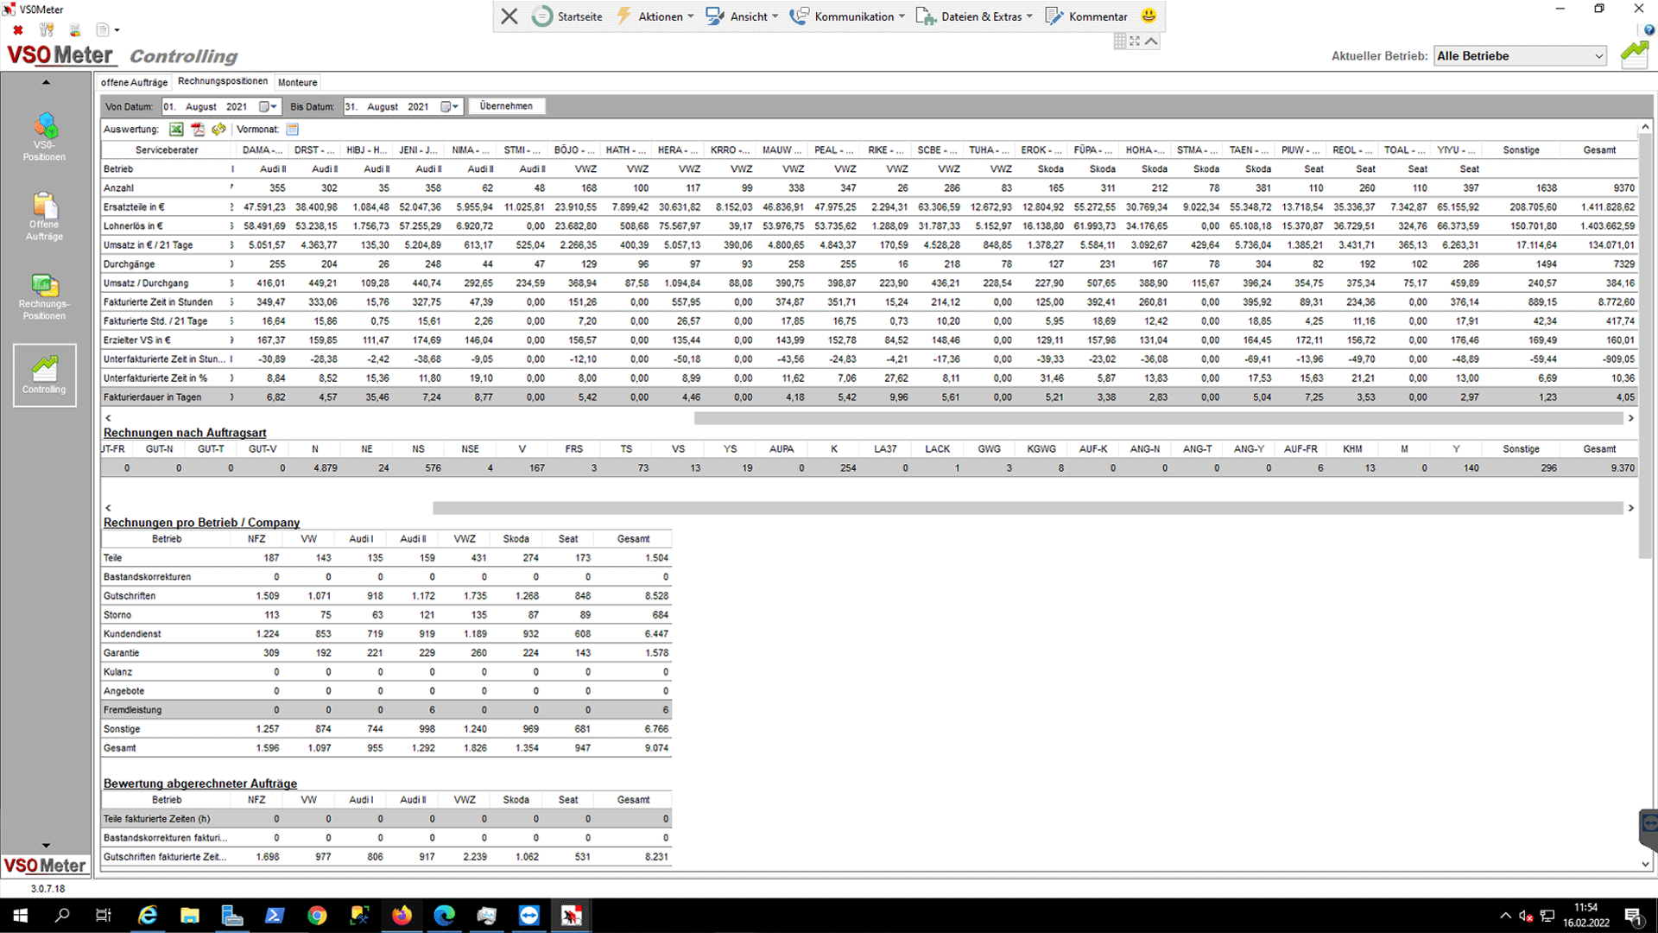Open Task View on the taskbar

(x=104, y=916)
